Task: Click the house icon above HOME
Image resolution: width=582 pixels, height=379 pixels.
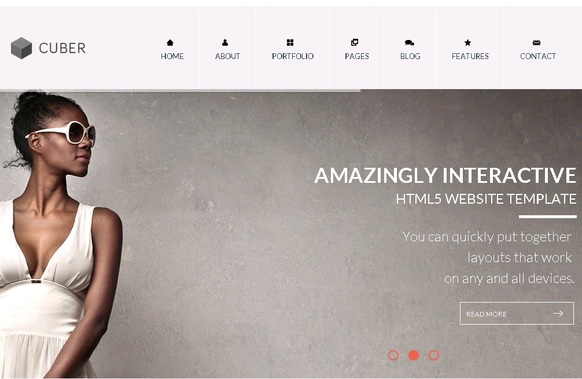Action: point(170,43)
